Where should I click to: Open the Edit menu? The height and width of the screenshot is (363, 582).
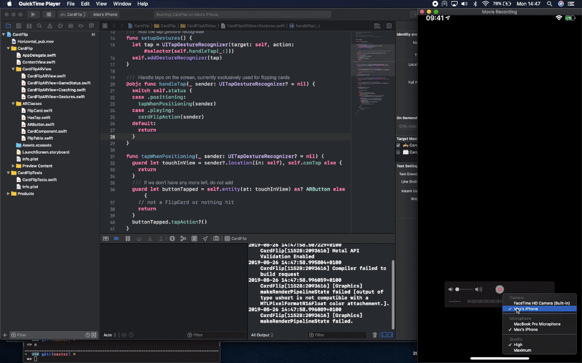[x=85, y=4]
